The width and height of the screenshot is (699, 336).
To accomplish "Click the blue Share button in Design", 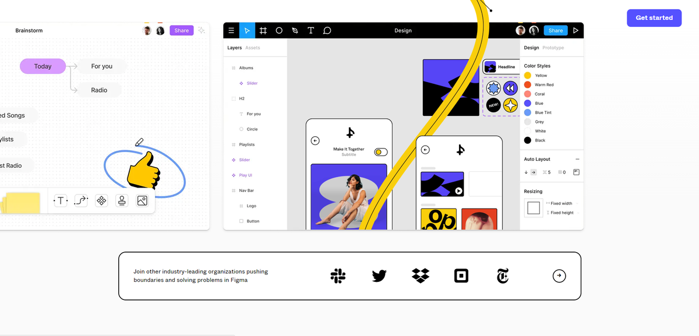I will coord(556,30).
